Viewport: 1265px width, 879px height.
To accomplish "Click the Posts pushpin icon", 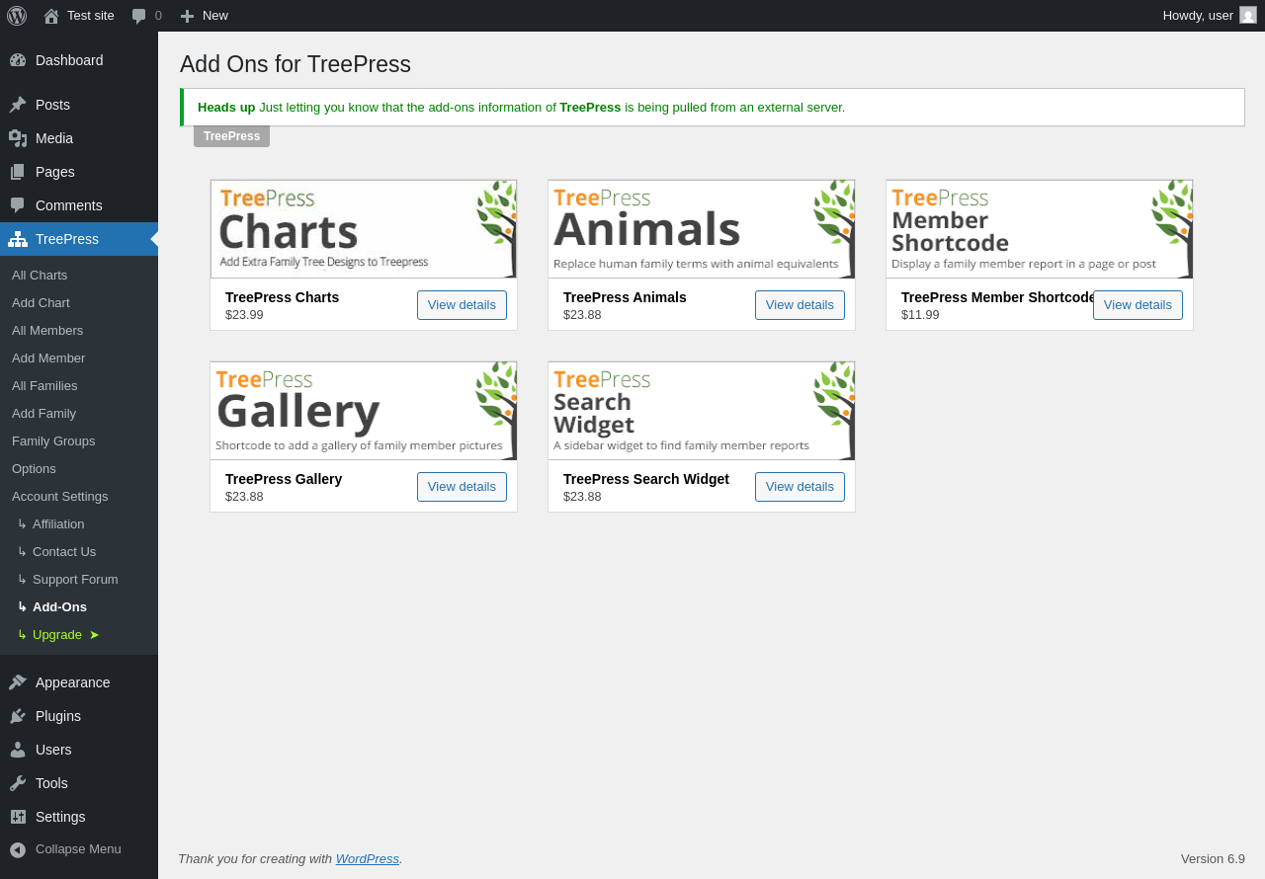I will pyautogui.click(x=18, y=105).
